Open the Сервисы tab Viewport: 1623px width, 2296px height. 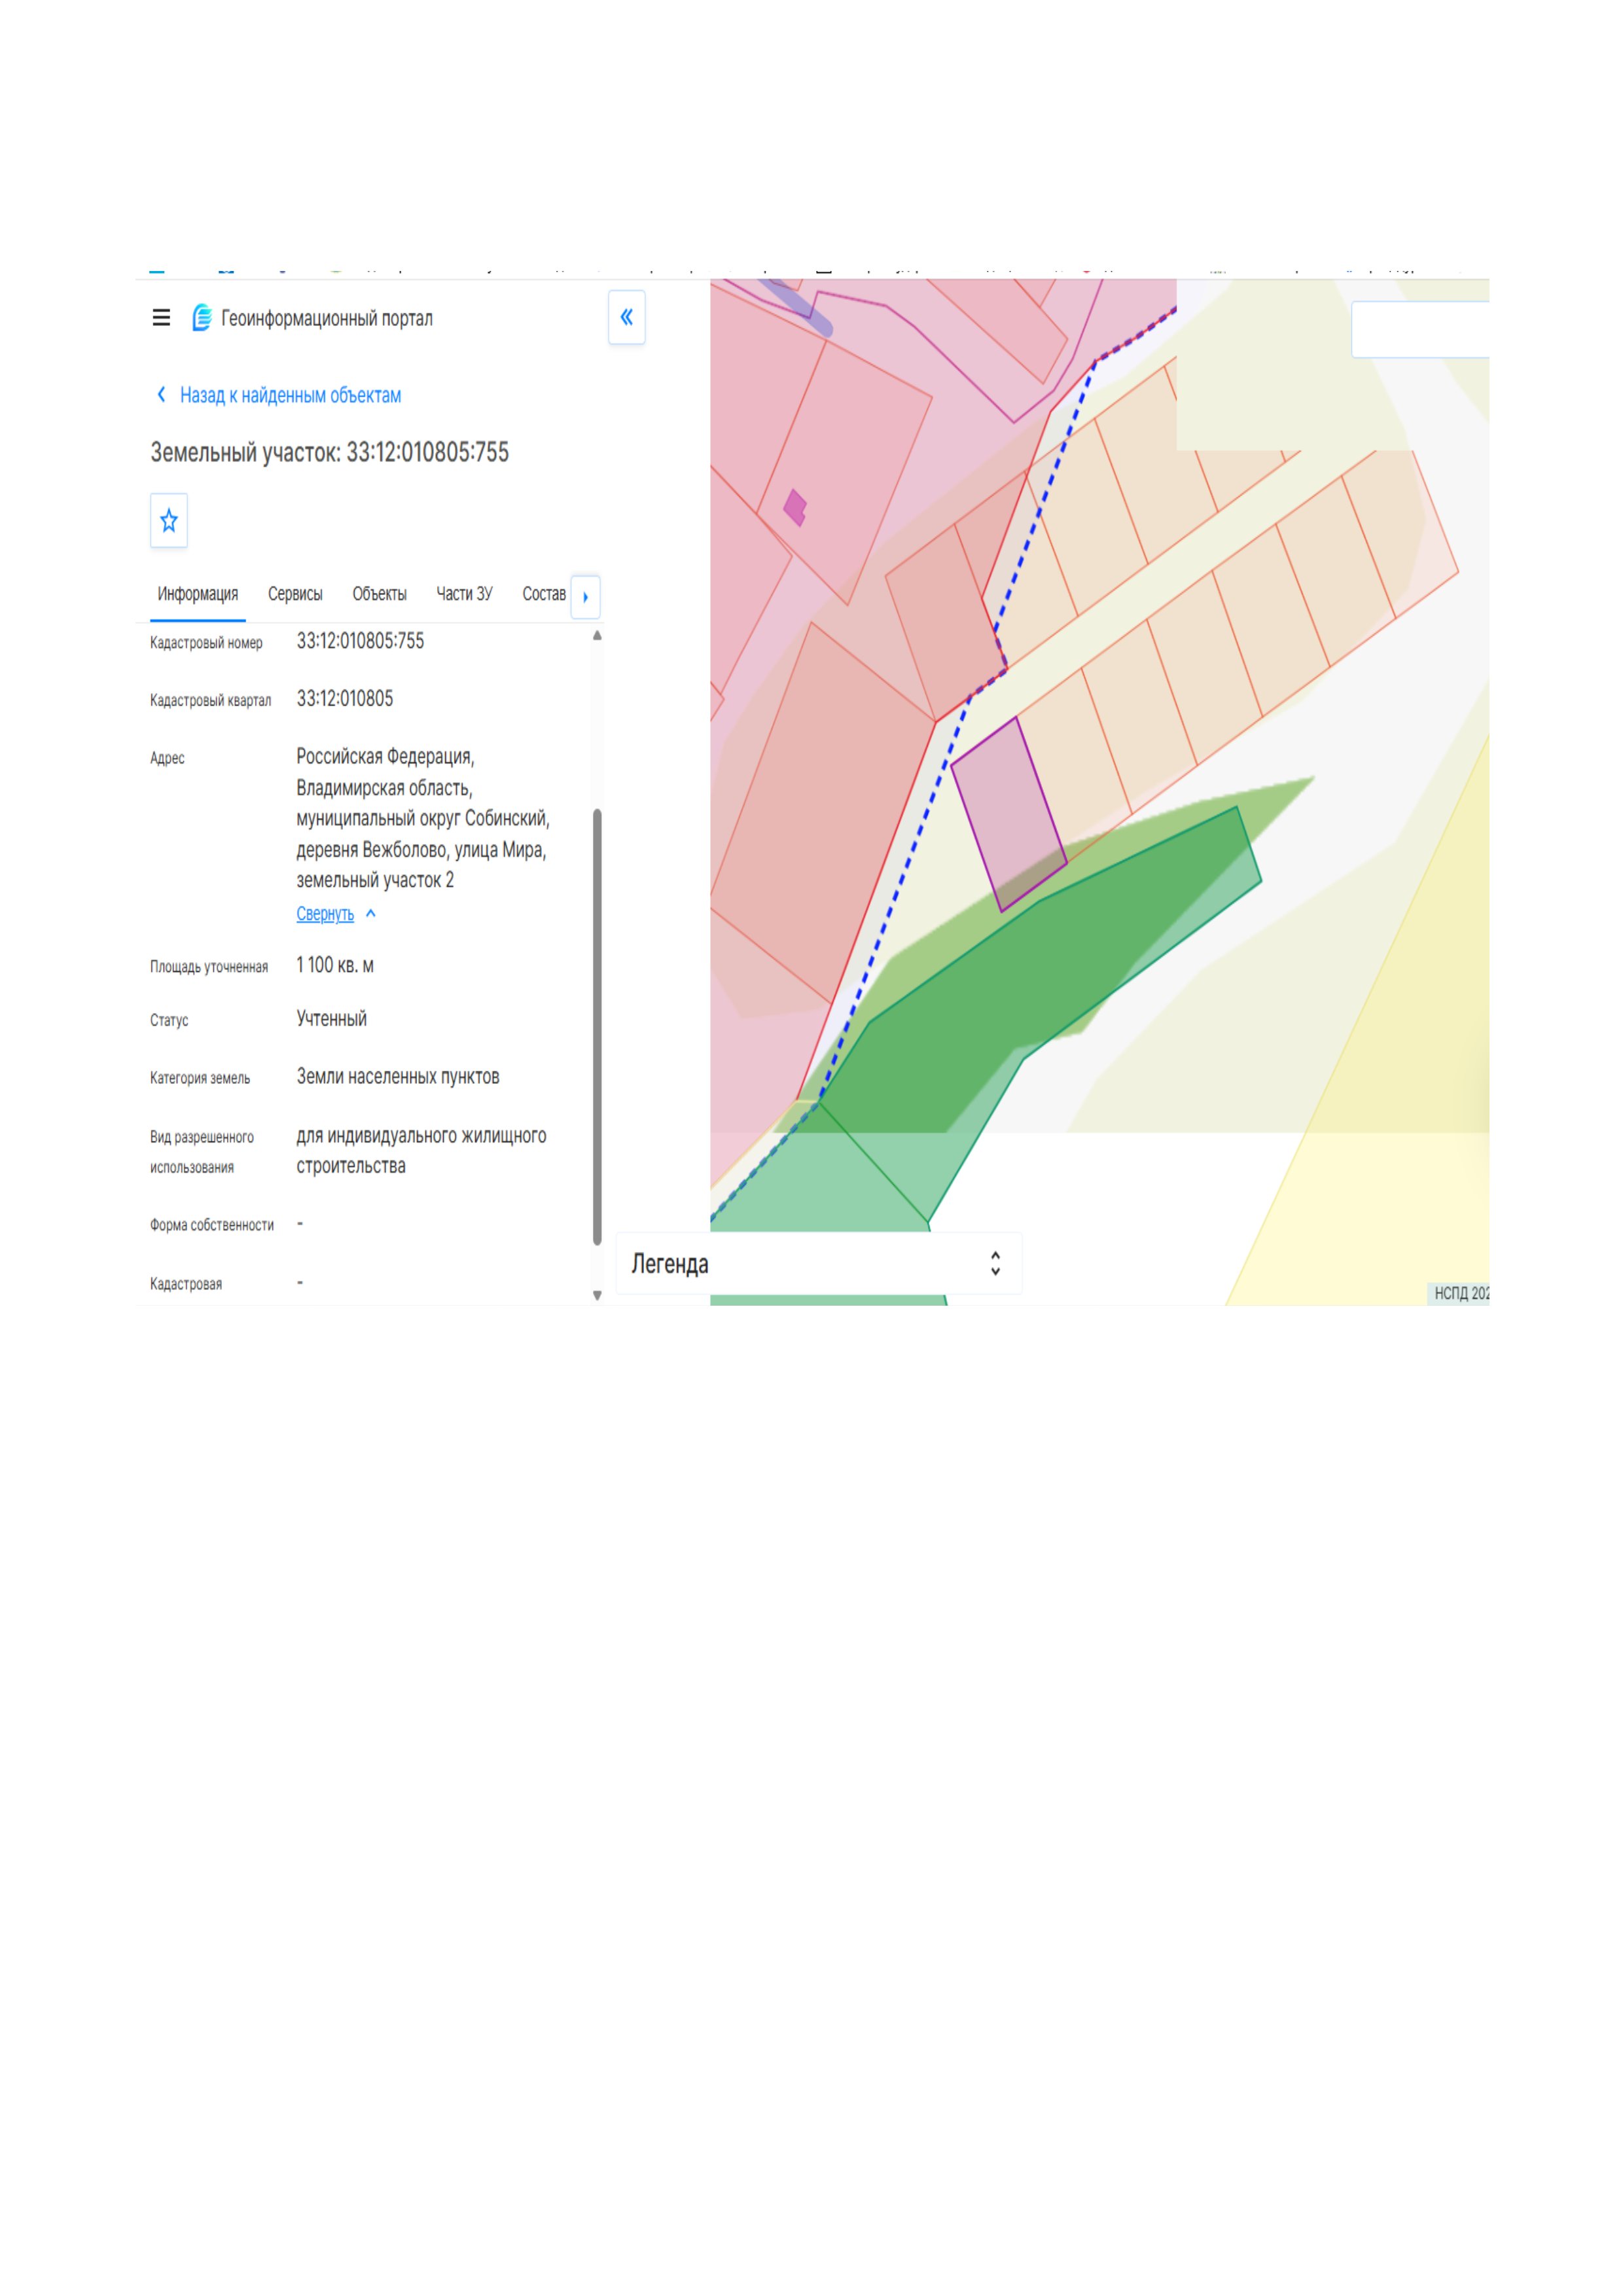pyautogui.click(x=295, y=594)
